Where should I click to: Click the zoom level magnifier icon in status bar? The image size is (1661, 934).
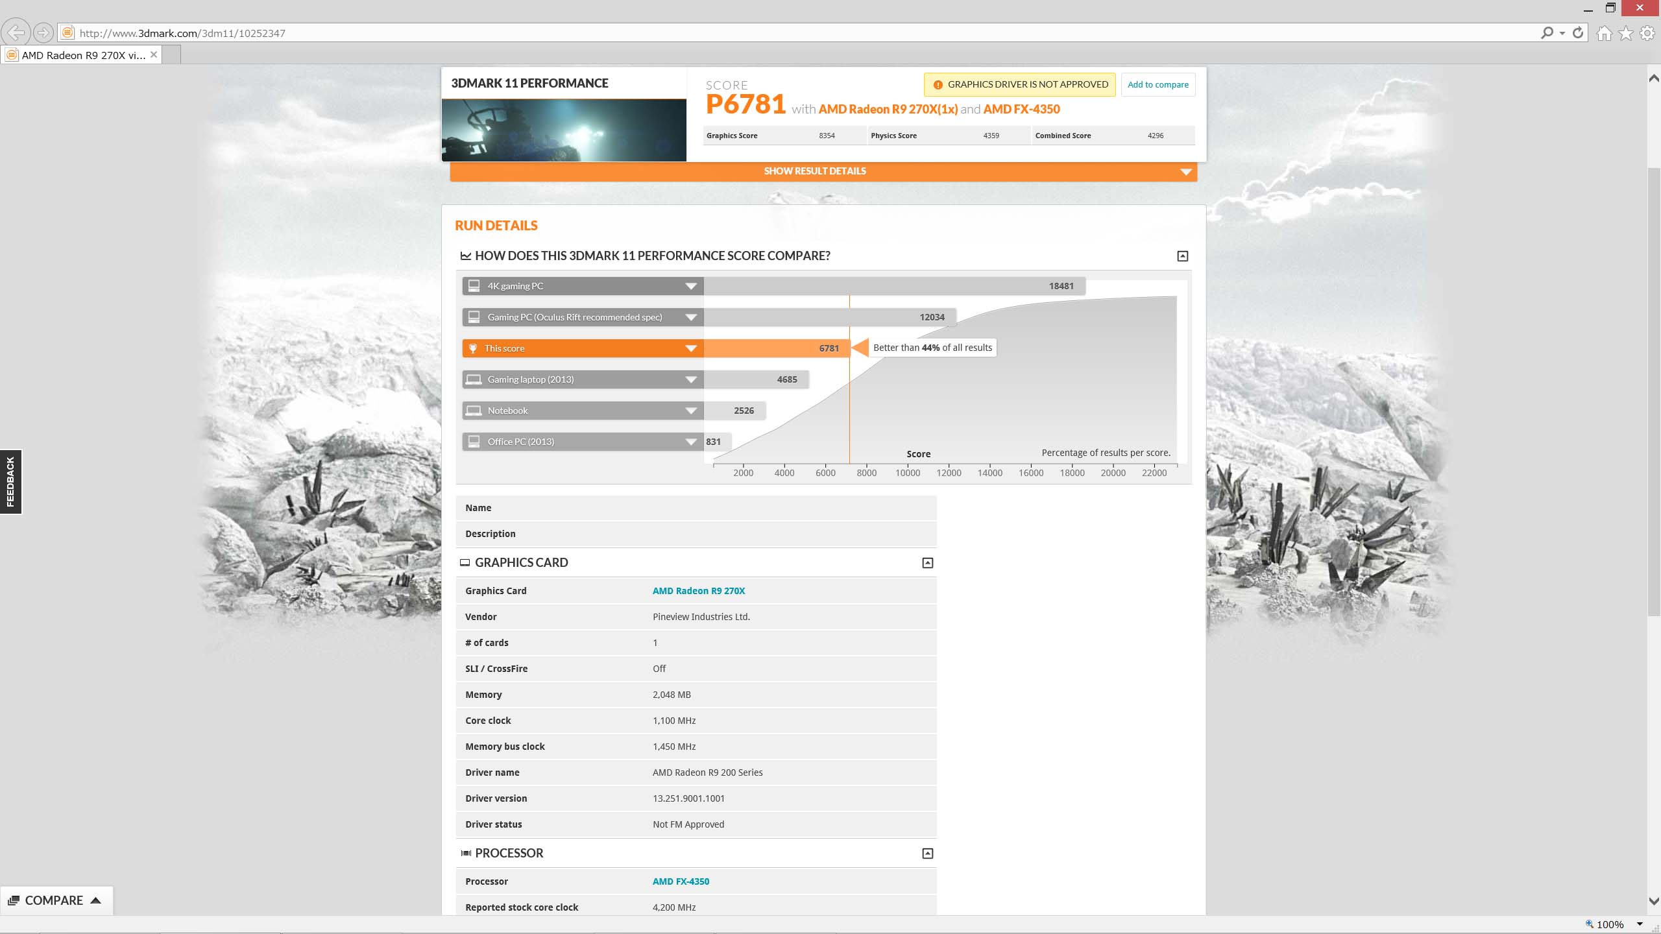(1589, 924)
